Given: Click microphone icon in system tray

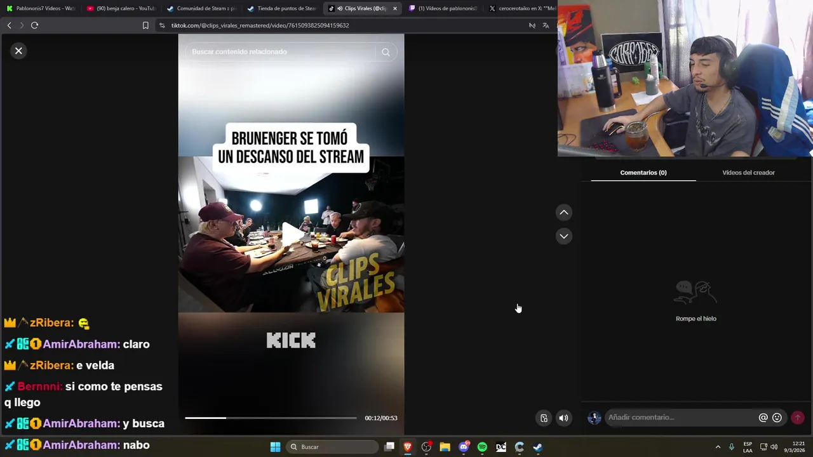Looking at the screenshot, I should (x=732, y=447).
